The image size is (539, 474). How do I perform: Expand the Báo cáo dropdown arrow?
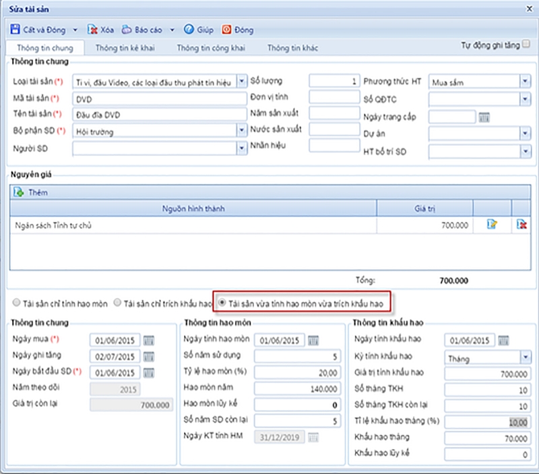pos(172,30)
